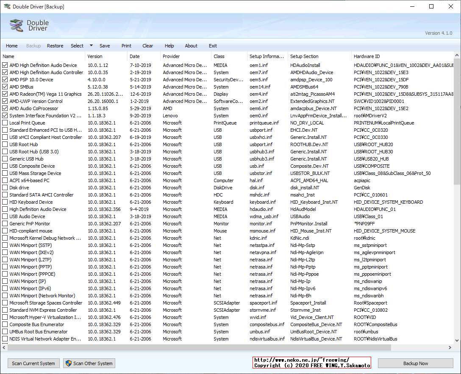
Task: Check the Local Print Queue driver
Action: pos(5,123)
